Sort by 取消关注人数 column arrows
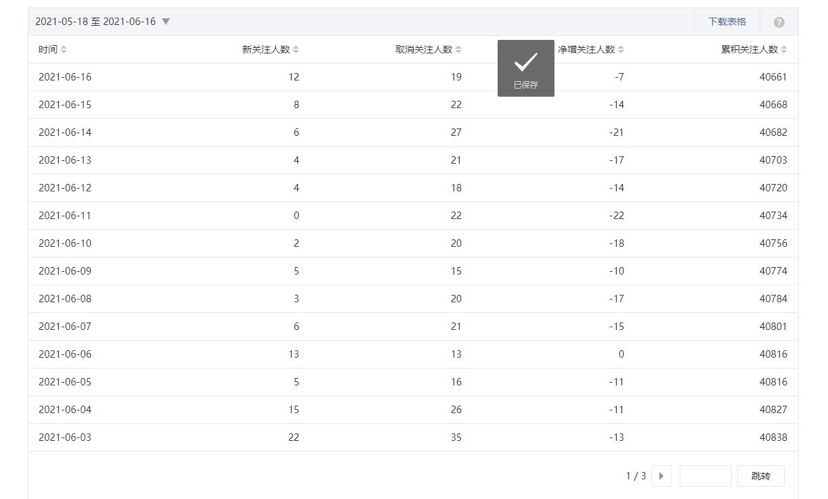Screen dimensions: 828x499 coord(458,49)
